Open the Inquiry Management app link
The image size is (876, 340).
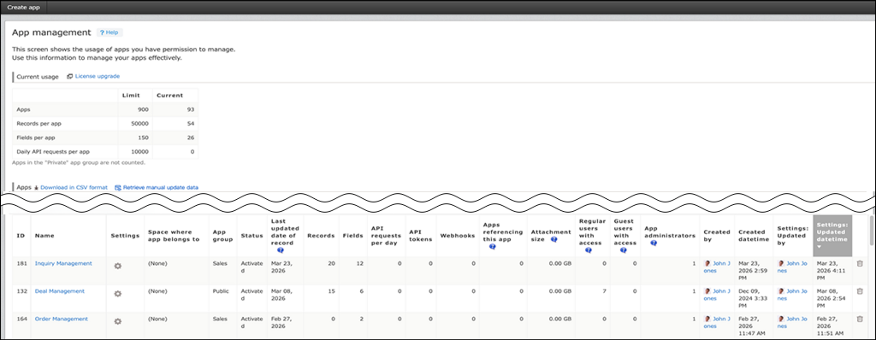point(63,263)
